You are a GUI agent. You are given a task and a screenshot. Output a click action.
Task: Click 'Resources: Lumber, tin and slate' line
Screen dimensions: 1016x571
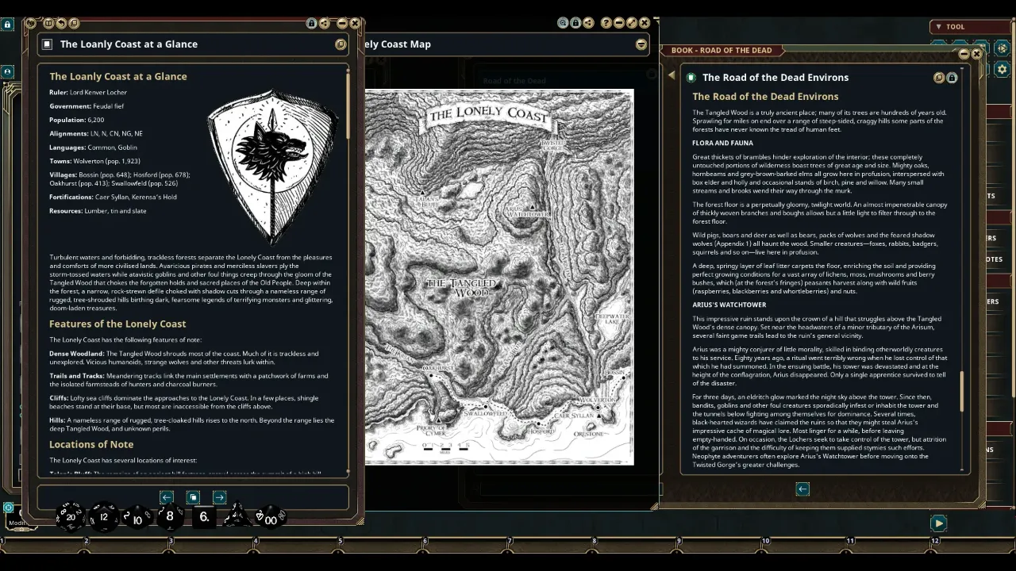click(98, 211)
